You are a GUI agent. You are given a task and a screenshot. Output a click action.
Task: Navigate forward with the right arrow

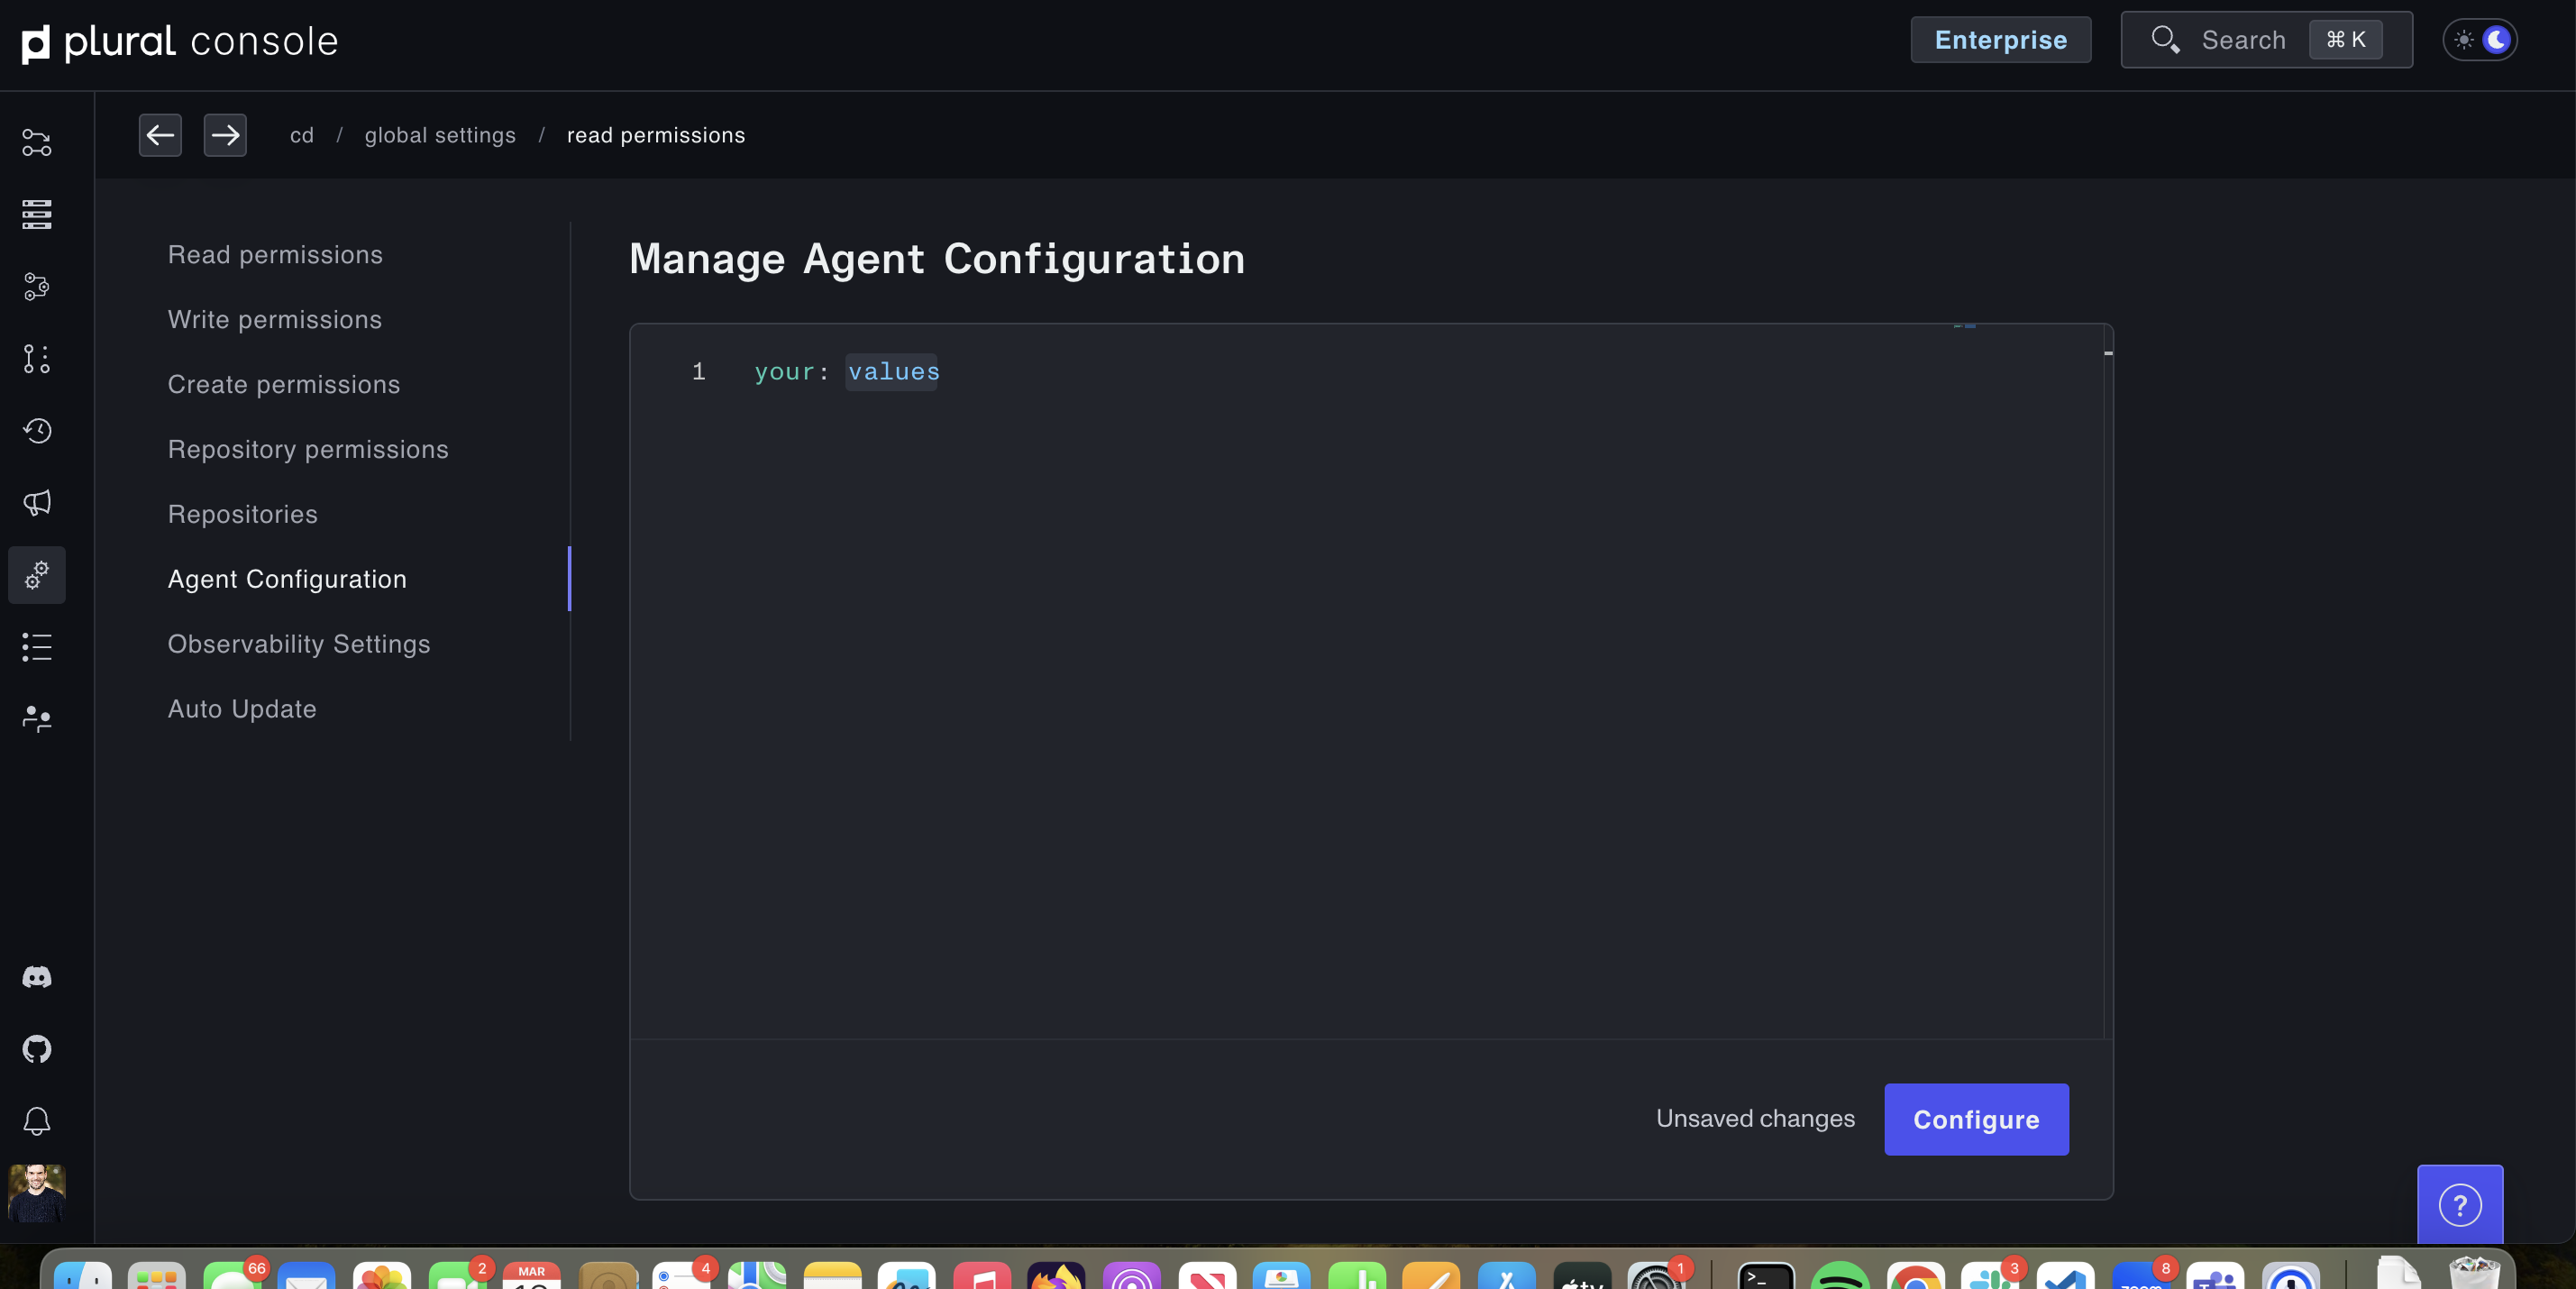(x=225, y=135)
